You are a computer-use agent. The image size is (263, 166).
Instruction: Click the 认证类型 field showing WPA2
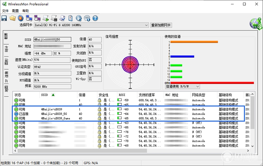coord(52,67)
